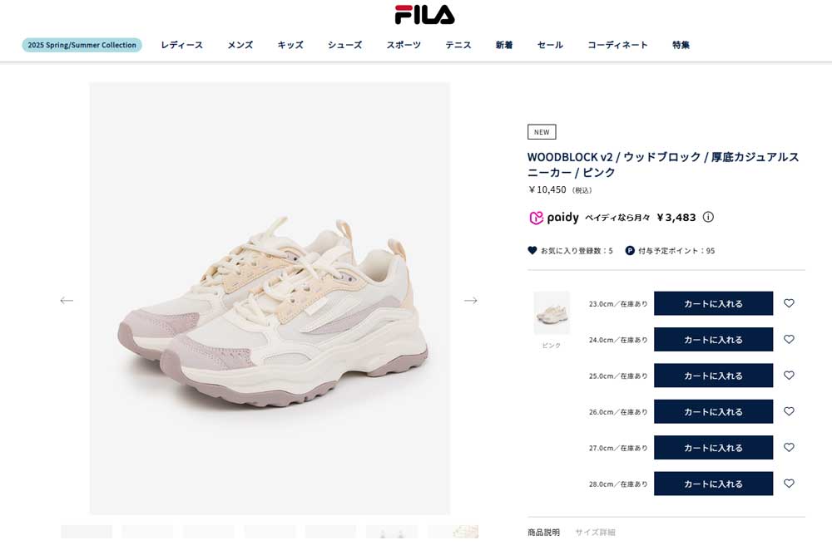Go to previous product image with left arrow
The height and width of the screenshot is (550, 832).
pos(67,301)
